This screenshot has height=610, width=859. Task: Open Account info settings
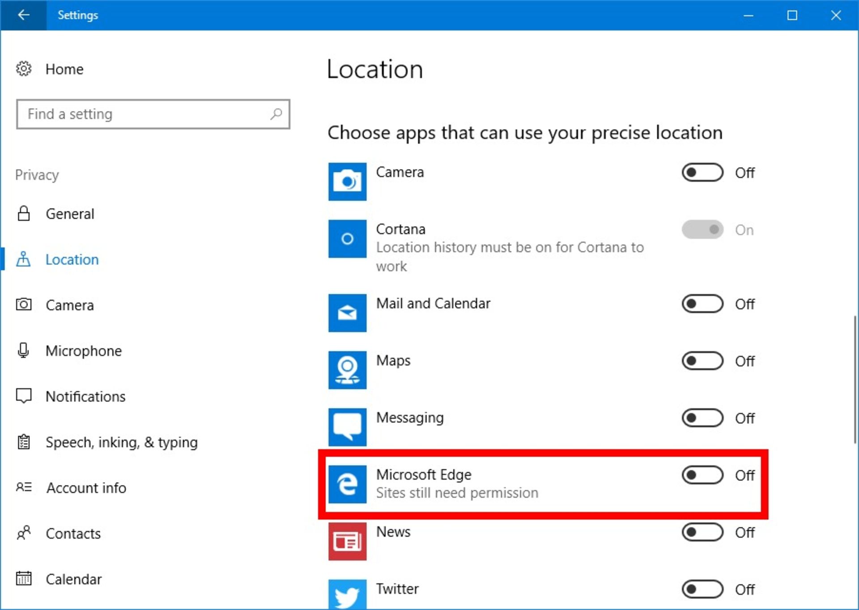[86, 488]
